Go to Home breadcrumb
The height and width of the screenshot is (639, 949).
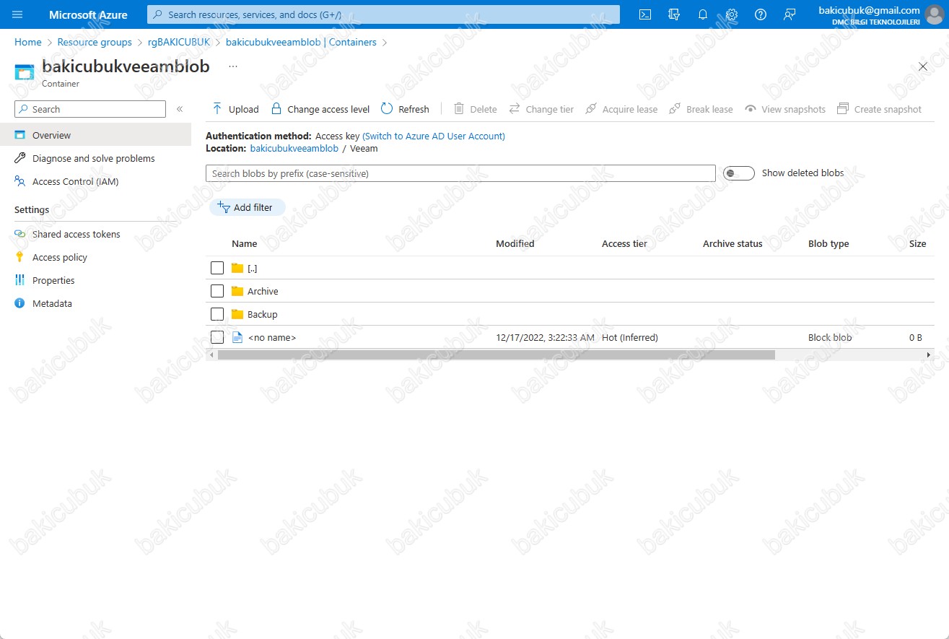coord(28,42)
